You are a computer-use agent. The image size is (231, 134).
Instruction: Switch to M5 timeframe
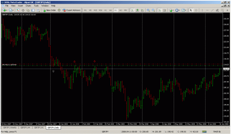click(90, 10)
